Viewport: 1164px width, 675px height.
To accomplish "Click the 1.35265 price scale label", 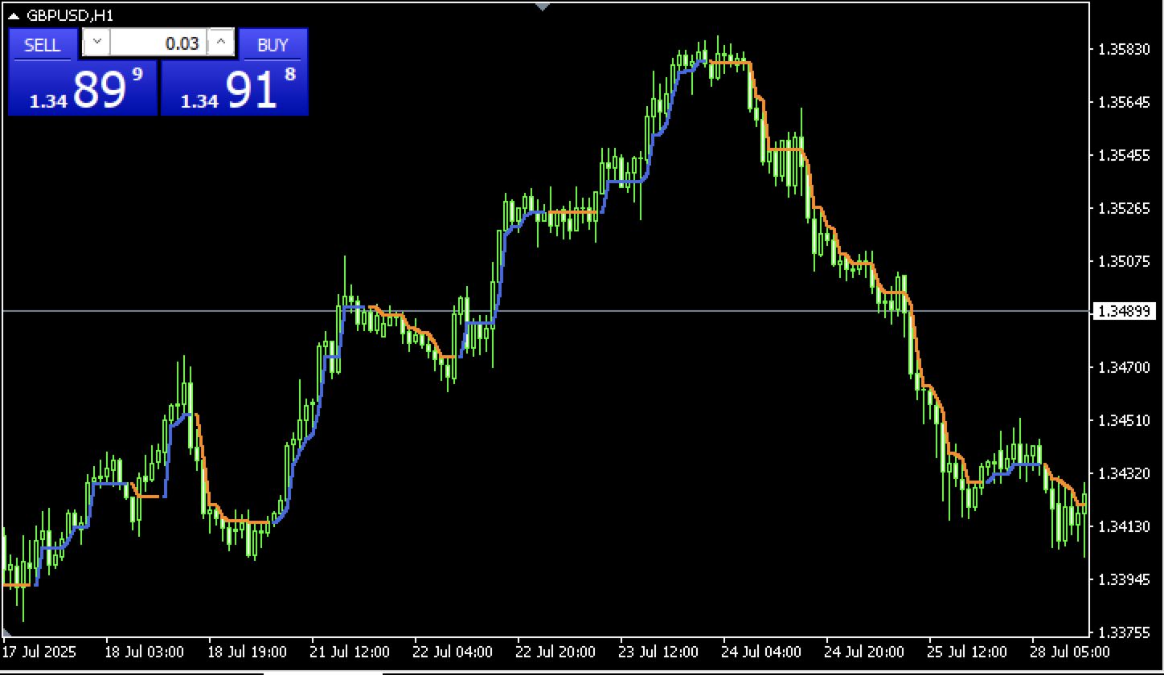I will click(1123, 208).
